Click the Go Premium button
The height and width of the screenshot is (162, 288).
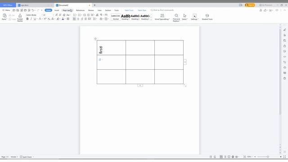tap(266, 5)
